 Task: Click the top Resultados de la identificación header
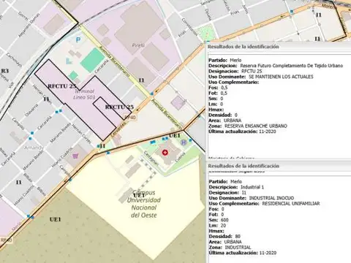[244, 47]
